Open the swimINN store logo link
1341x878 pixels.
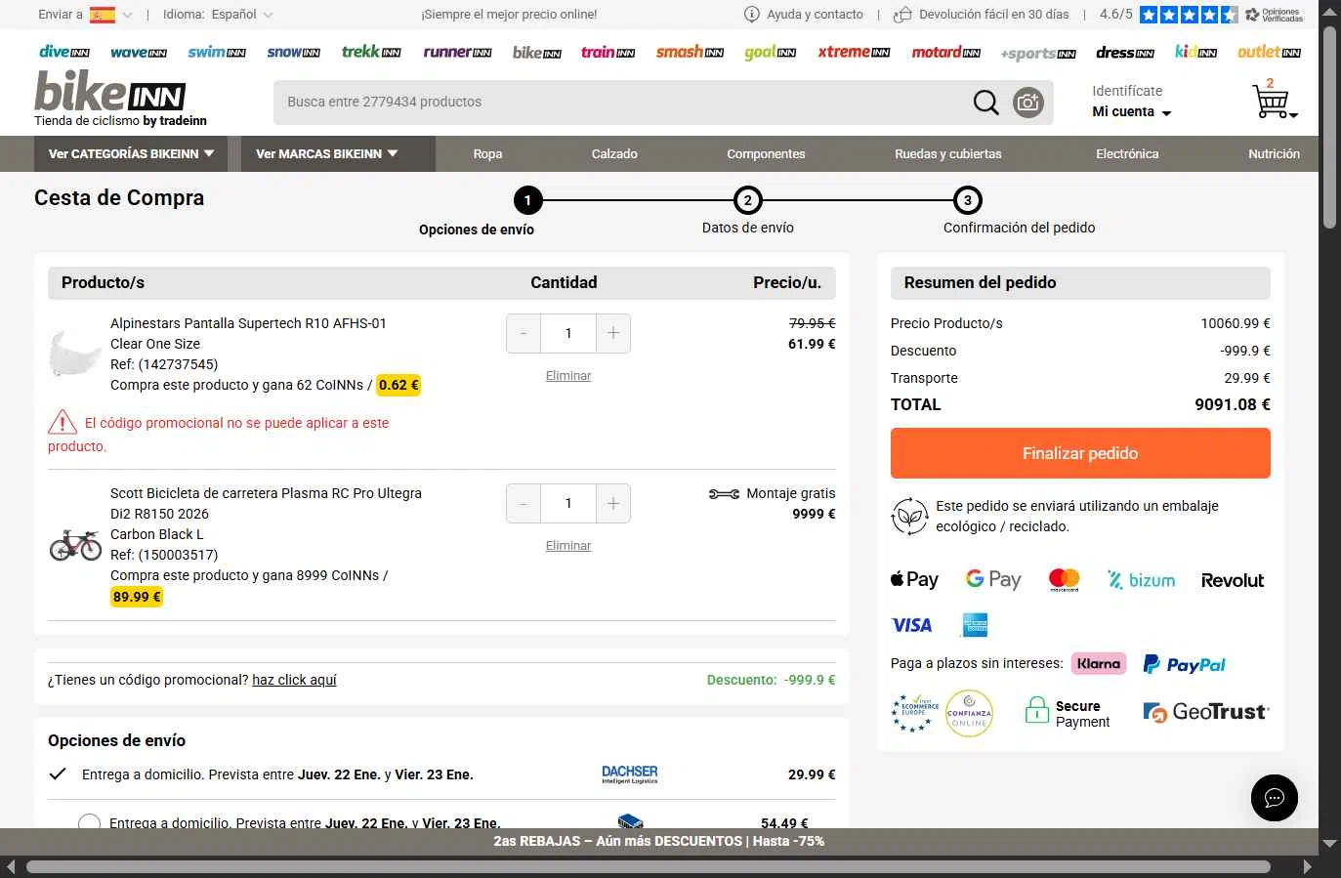[217, 52]
